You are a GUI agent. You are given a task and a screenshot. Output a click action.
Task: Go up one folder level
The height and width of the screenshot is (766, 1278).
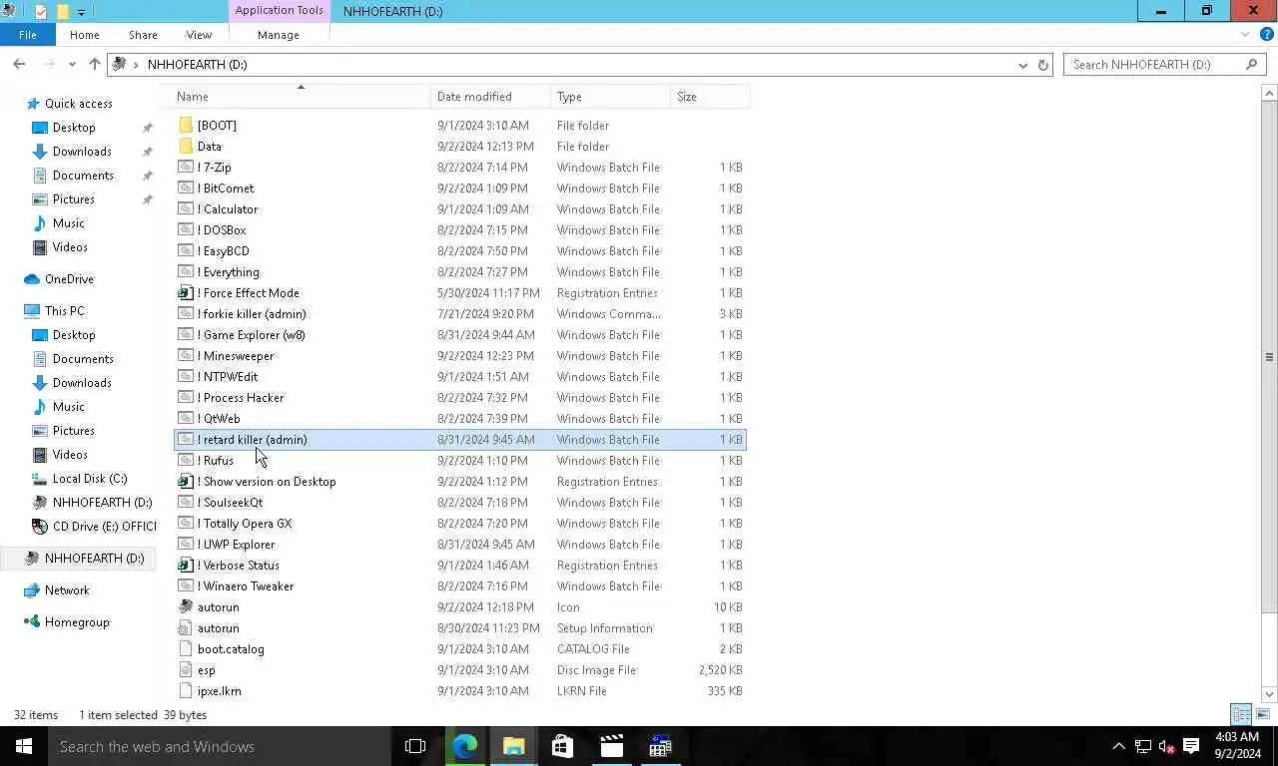pyautogui.click(x=95, y=64)
